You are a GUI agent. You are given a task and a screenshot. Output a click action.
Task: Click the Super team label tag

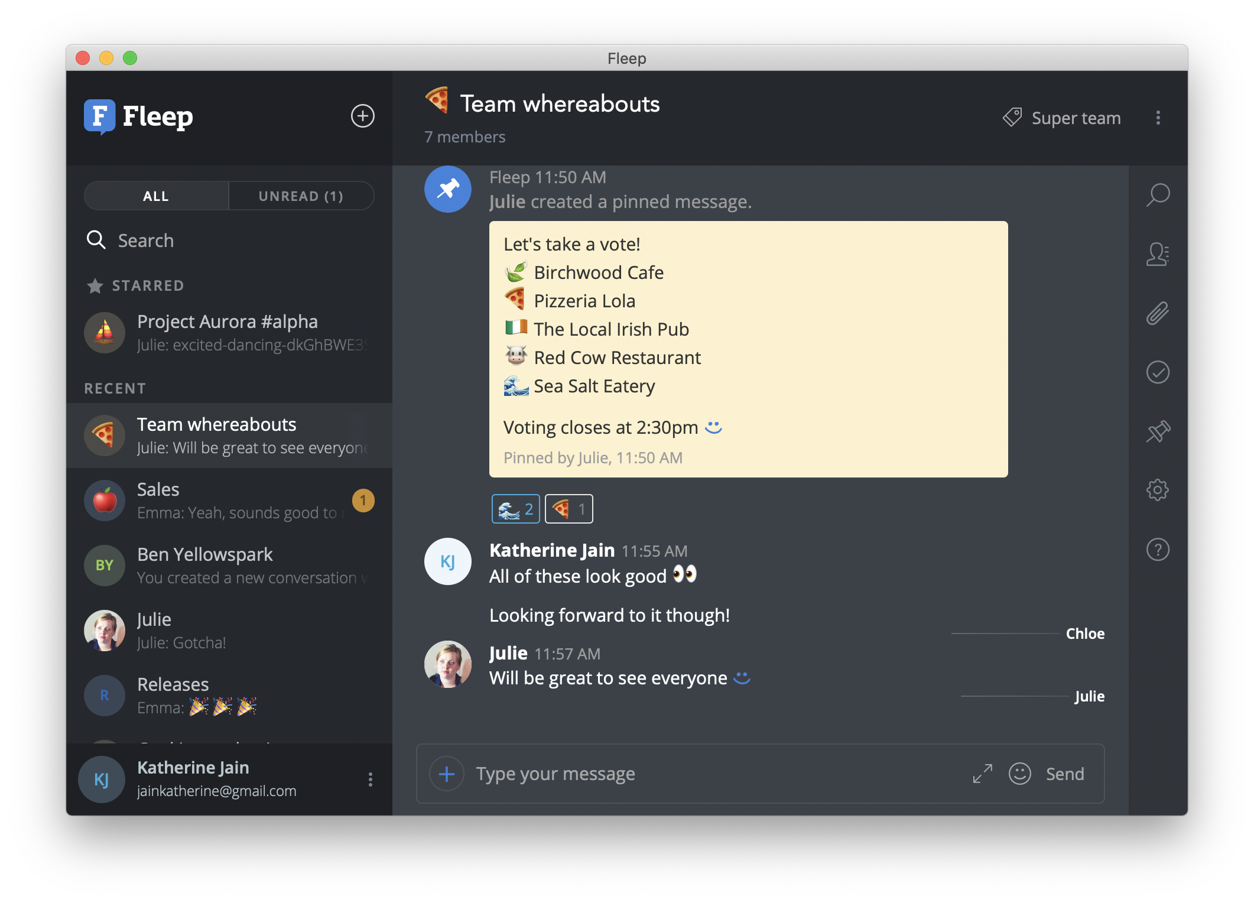point(1076,118)
